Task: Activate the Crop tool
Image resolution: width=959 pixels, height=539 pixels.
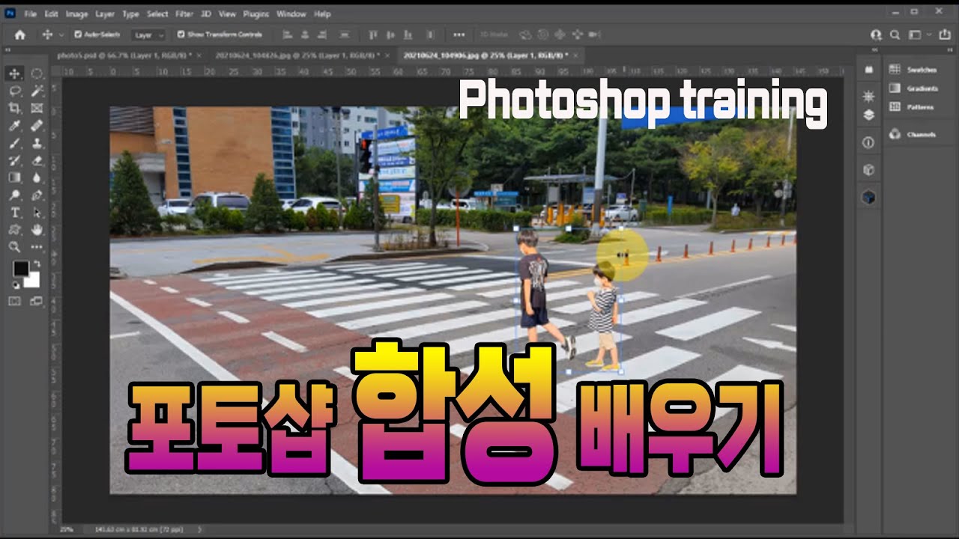Action: [14, 108]
